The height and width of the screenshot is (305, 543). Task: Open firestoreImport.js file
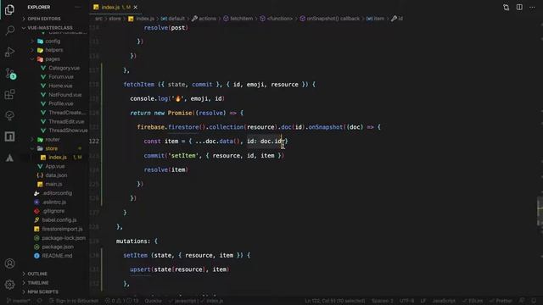click(x=62, y=229)
